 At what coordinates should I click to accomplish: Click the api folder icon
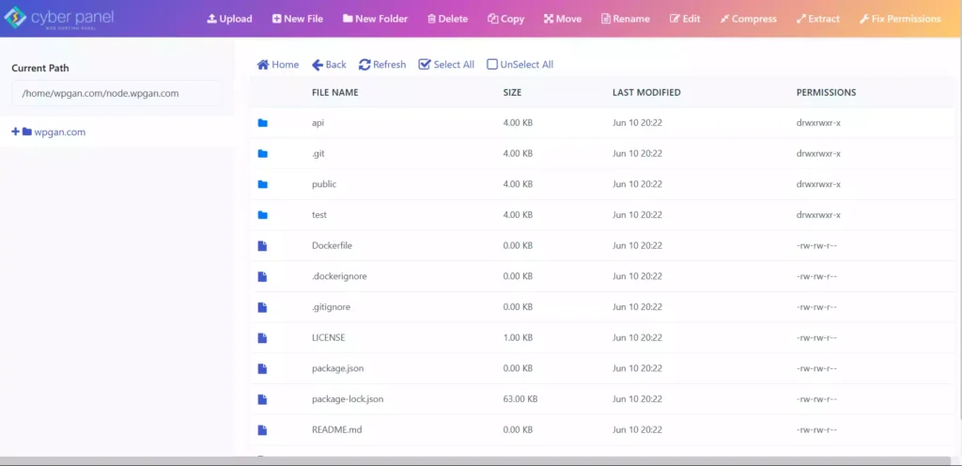click(263, 123)
